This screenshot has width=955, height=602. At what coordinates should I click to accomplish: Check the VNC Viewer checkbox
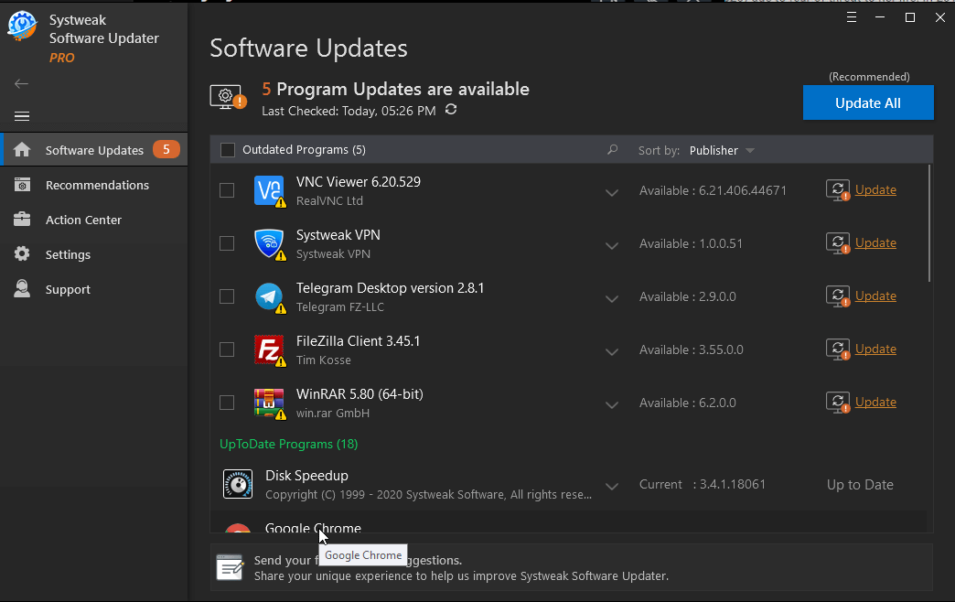tap(226, 190)
